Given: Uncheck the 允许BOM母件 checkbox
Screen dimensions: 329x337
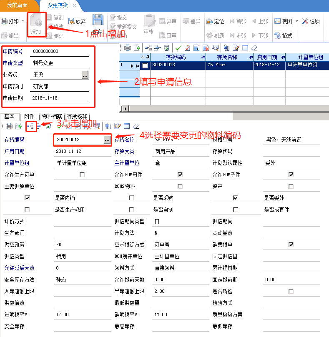Looking at the screenshot, I should (180, 175).
